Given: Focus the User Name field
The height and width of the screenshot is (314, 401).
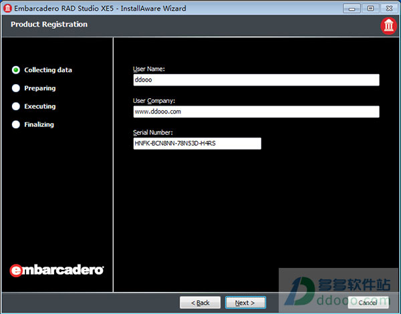Looking at the screenshot, I should 256,80.
